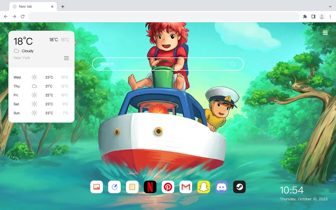Select the "Wed." forecast day label
The image size is (336, 210).
(x=18, y=77)
